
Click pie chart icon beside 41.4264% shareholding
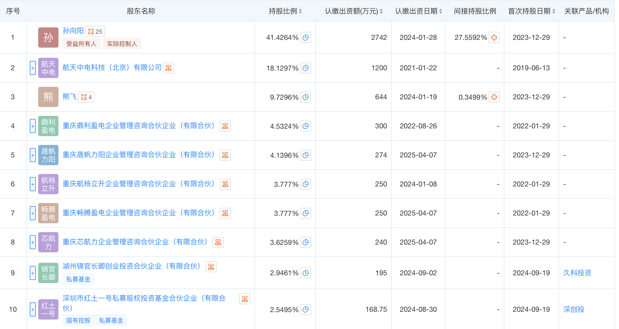(306, 37)
